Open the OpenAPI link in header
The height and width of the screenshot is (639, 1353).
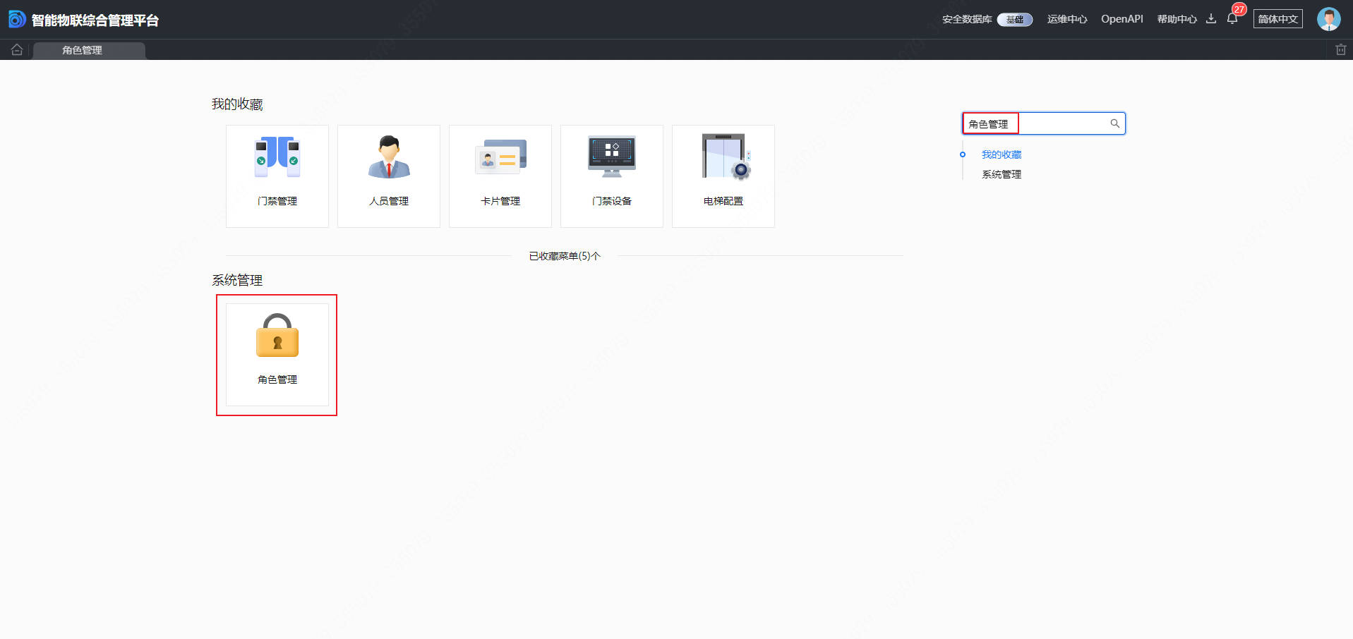pos(1122,19)
